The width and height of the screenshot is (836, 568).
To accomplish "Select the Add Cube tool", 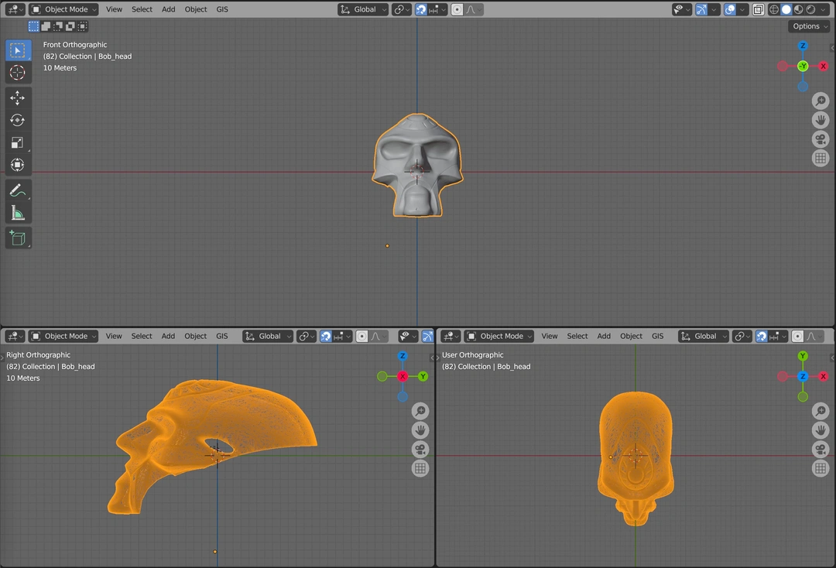I will coord(17,238).
